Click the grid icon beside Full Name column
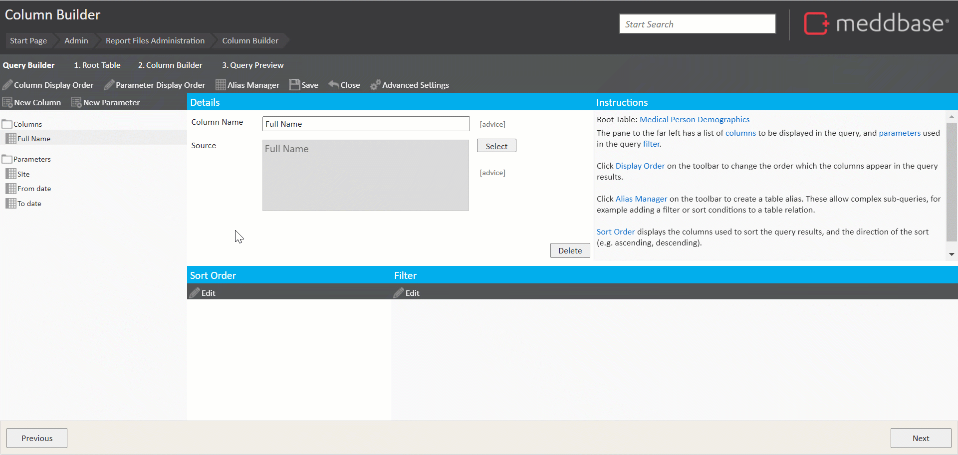The width and height of the screenshot is (958, 455). click(11, 139)
